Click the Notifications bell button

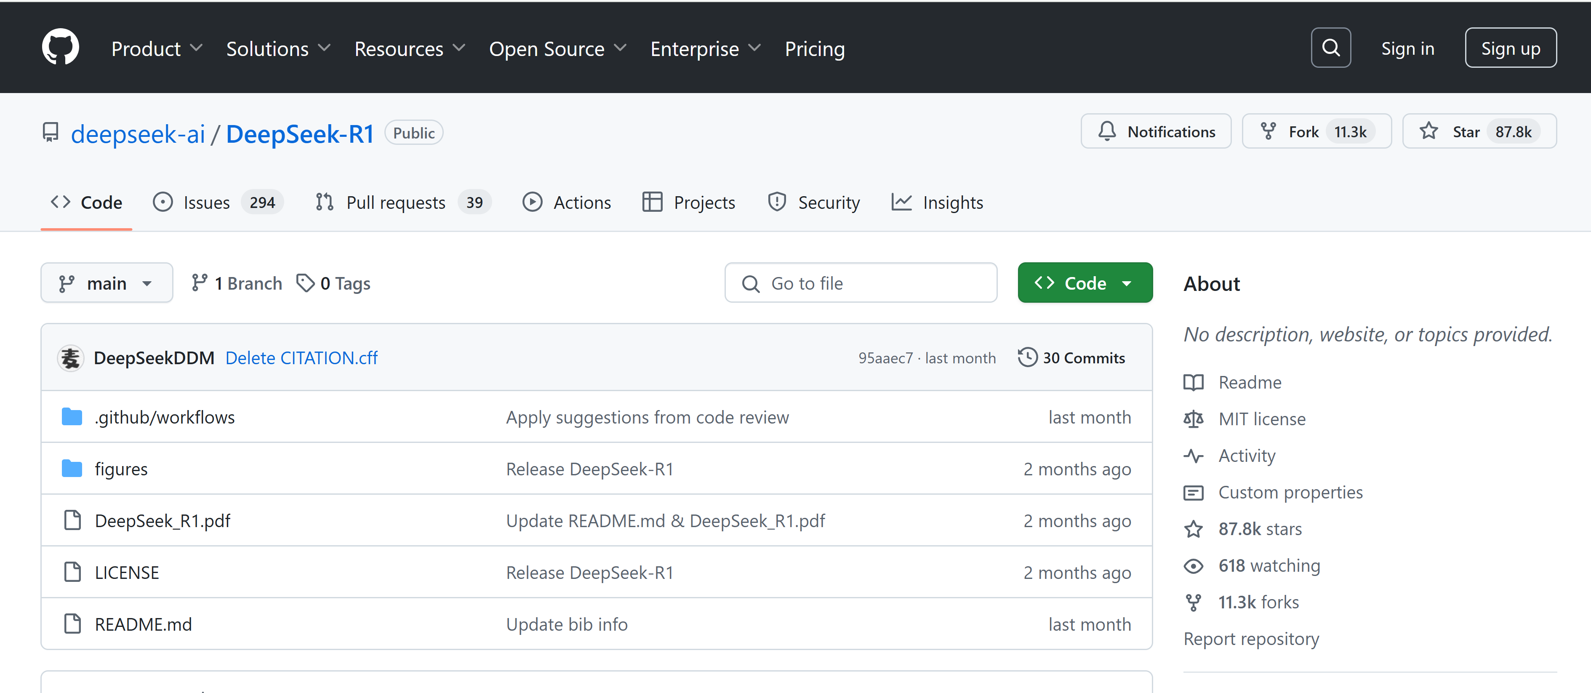pyautogui.click(x=1155, y=131)
